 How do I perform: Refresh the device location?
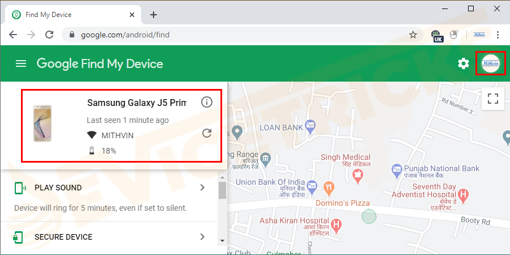tap(207, 133)
